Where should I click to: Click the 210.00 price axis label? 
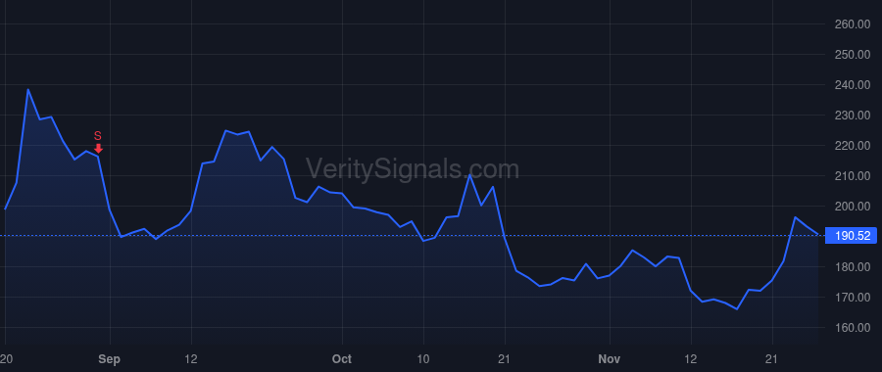pyautogui.click(x=853, y=176)
